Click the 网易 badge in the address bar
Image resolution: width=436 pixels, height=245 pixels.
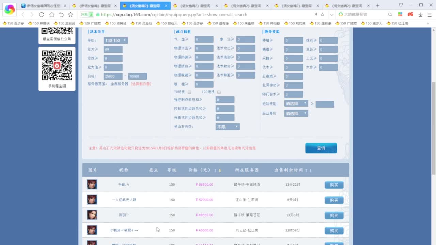[x=88, y=15]
